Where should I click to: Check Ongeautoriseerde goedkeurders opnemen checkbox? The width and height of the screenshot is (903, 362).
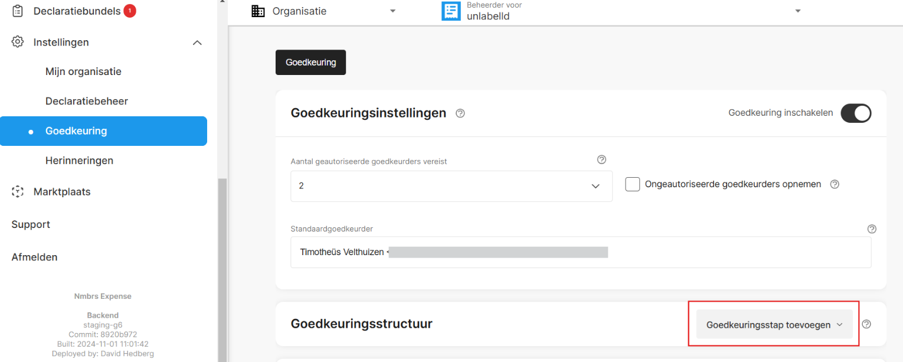(x=633, y=184)
